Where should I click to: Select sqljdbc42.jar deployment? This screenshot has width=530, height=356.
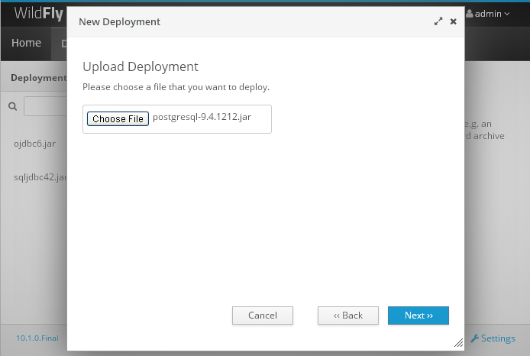[x=40, y=177]
